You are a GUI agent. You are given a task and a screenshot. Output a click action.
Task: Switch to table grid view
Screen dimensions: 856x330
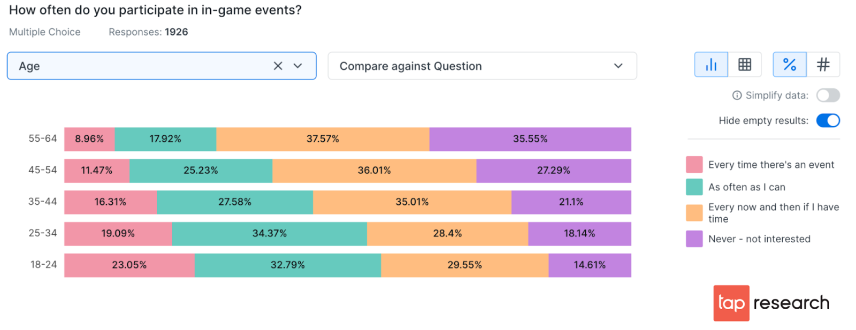pyautogui.click(x=745, y=65)
